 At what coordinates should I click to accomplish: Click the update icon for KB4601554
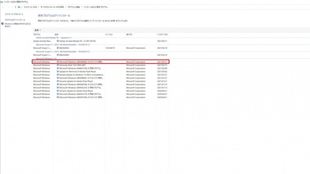(x=58, y=69)
